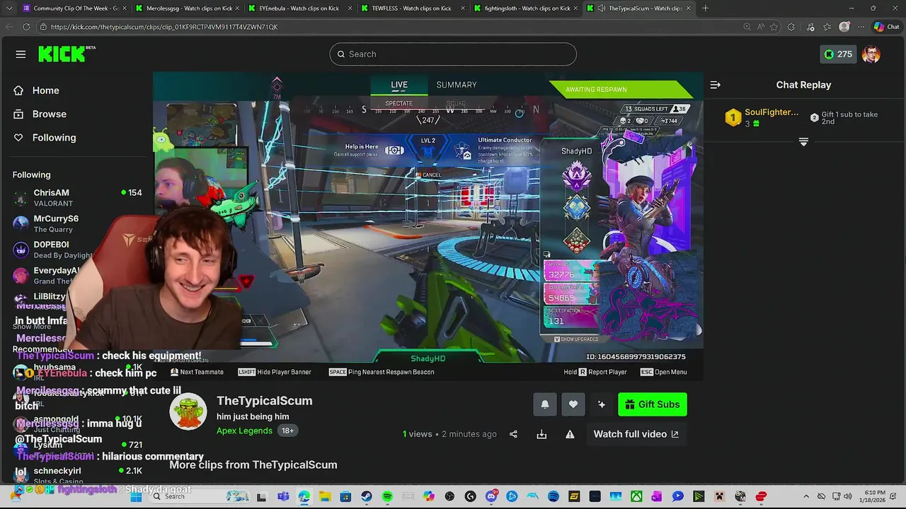Viewport: 906px width, 509px height.
Task: Open browser extensions puzzle icon
Action: (x=791, y=27)
